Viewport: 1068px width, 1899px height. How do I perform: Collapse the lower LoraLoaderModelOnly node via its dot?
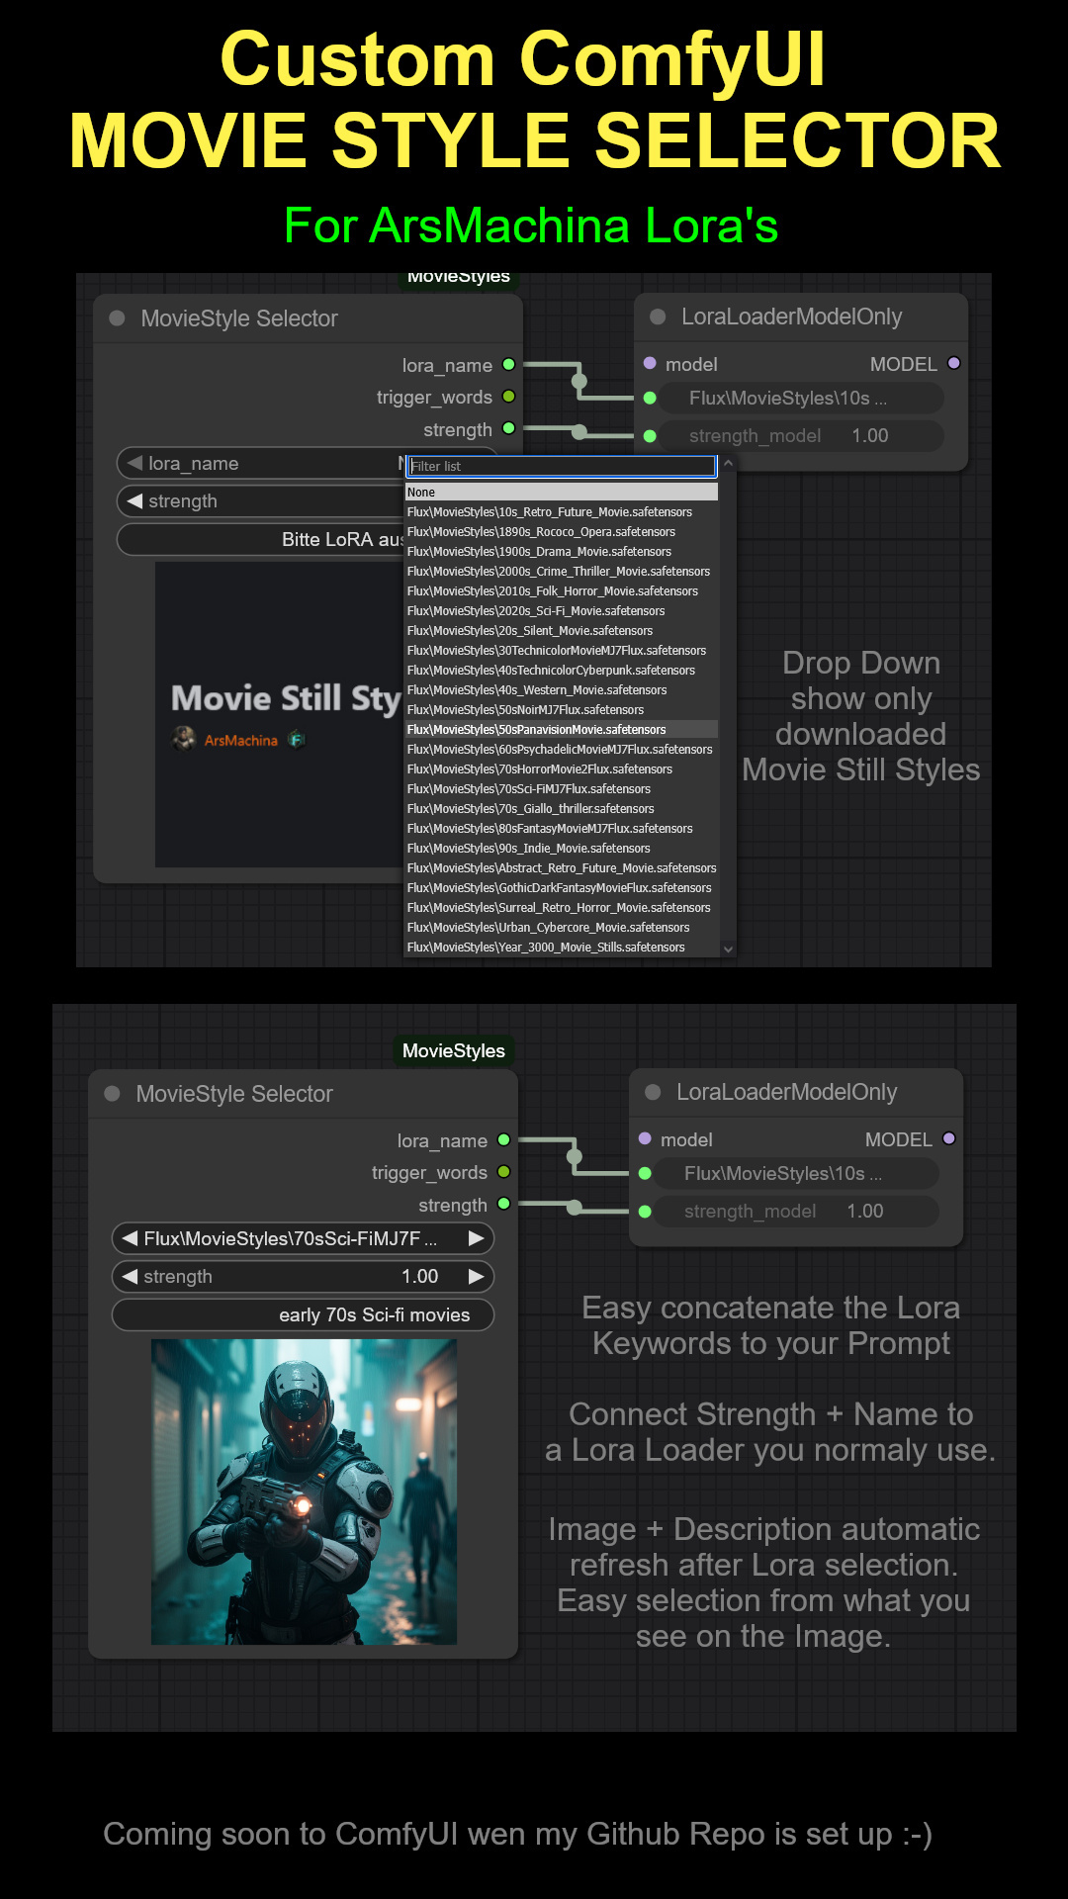point(653,1092)
